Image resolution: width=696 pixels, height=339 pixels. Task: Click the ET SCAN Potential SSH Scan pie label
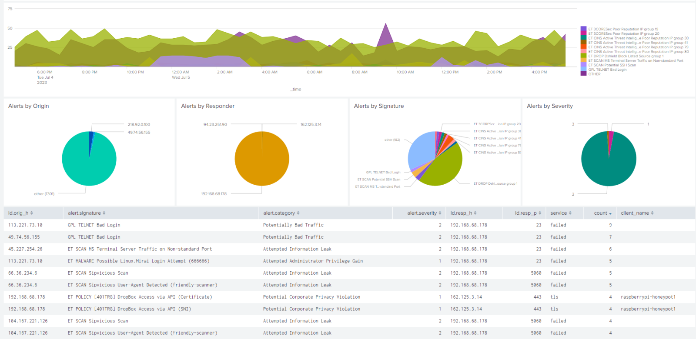click(379, 179)
